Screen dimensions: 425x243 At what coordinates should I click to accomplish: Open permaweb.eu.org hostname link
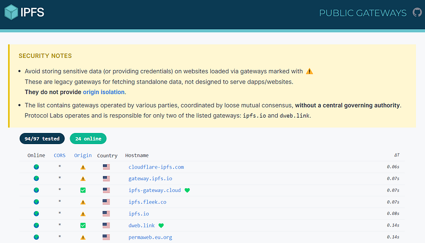(150, 237)
